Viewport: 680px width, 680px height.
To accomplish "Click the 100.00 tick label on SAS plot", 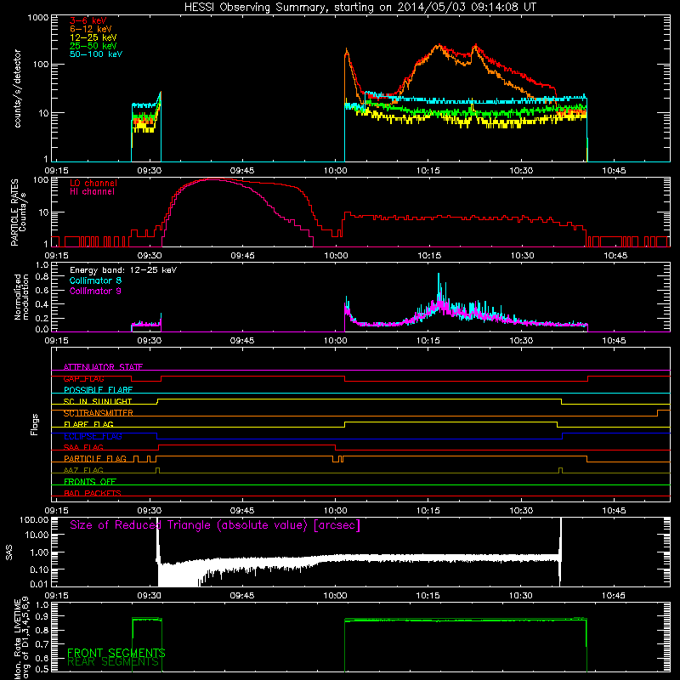I will point(34,520).
